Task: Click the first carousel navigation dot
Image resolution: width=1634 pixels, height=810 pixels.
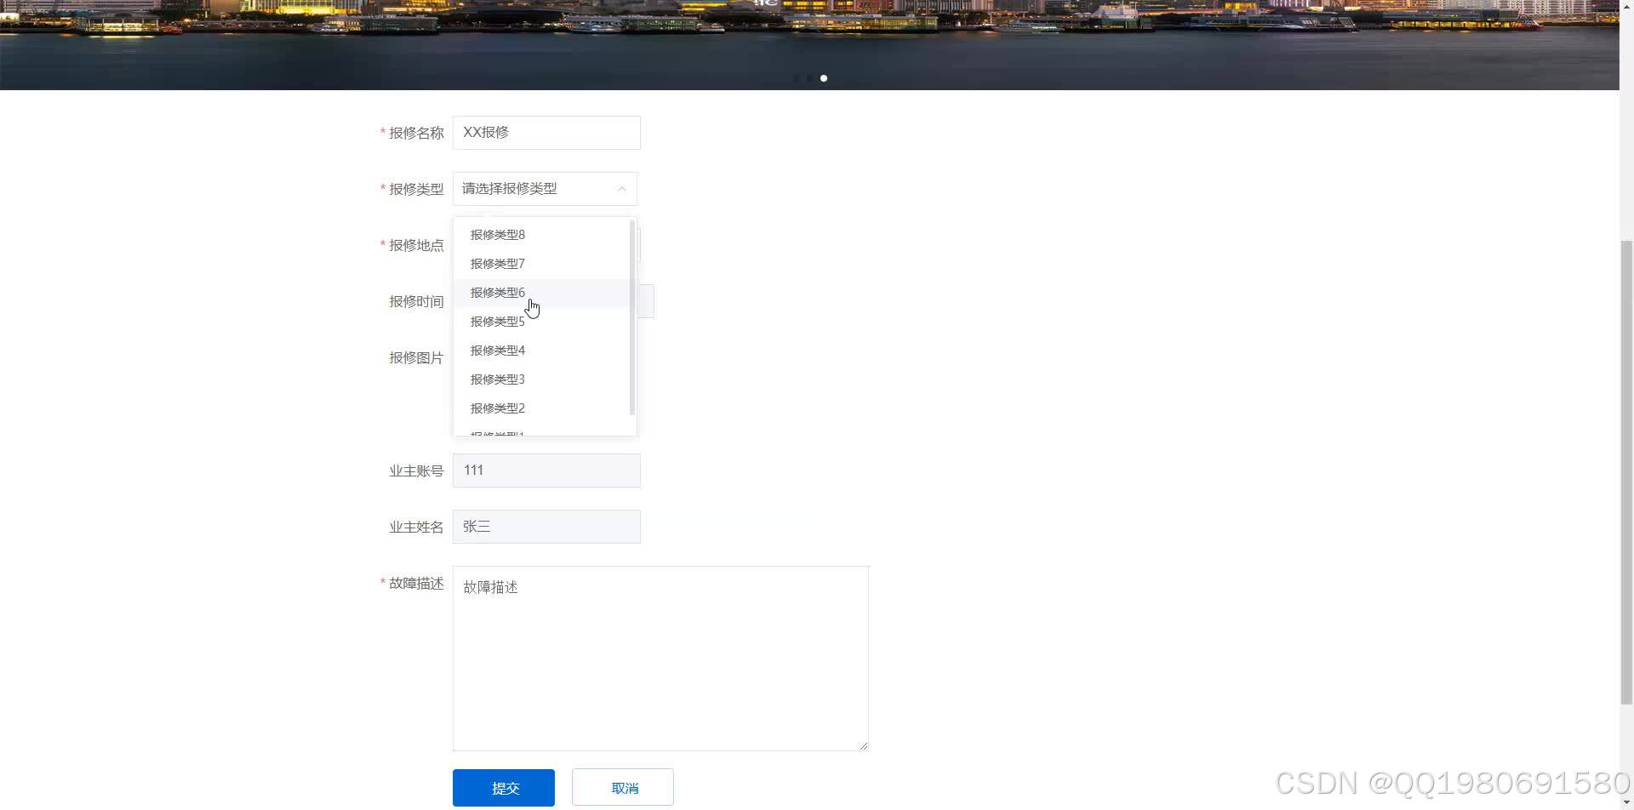Action: click(796, 77)
